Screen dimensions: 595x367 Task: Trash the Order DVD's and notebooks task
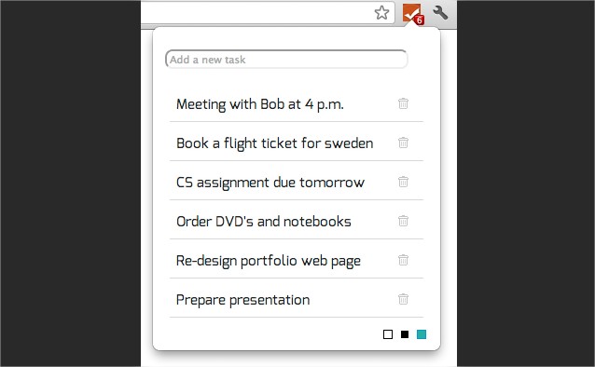pos(403,221)
